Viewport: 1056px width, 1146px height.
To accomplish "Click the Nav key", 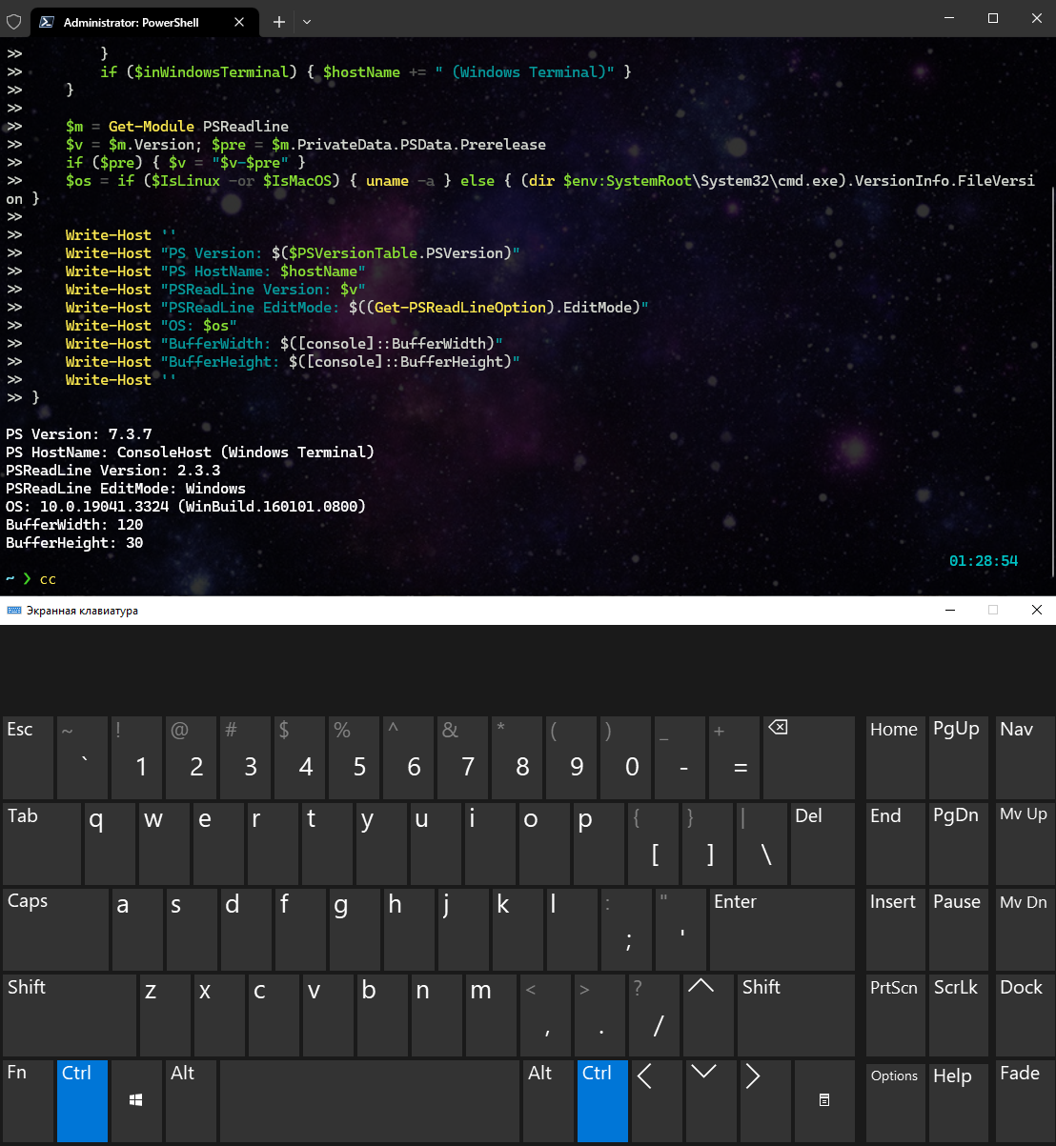I will [x=1024, y=757].
